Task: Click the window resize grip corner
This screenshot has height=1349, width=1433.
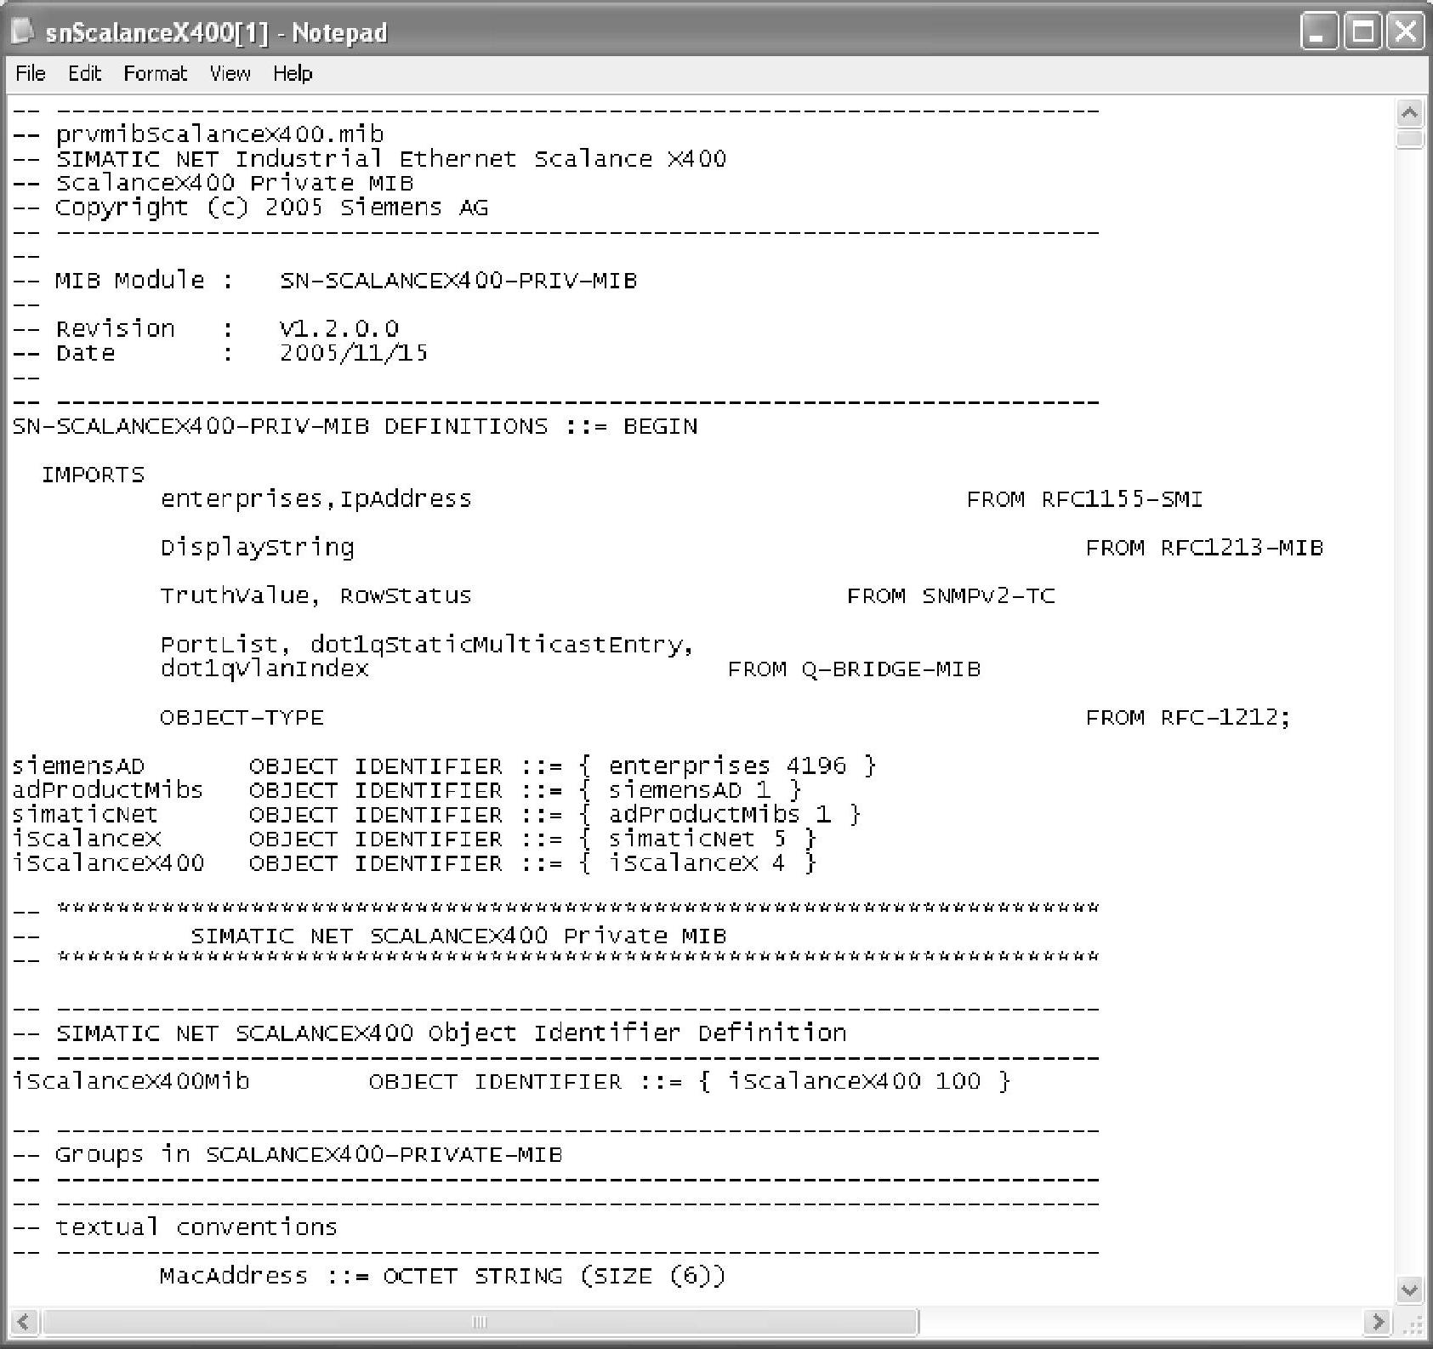Action: pyautogui.click(x=1411, y=1323)
